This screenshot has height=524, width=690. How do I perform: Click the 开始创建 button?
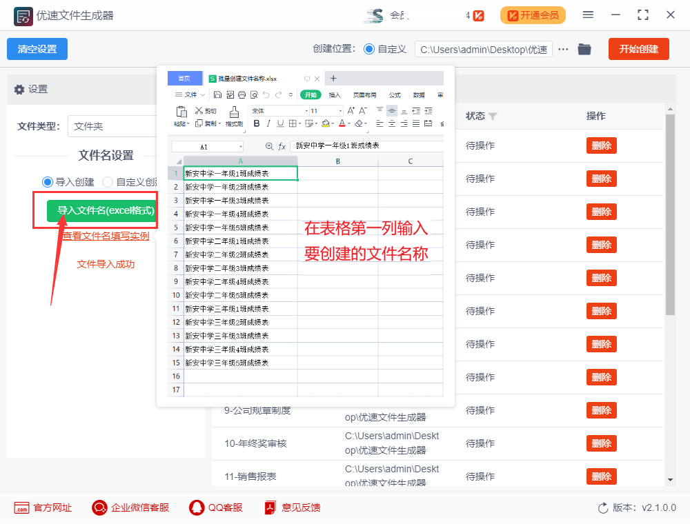(x=638, y=49)
